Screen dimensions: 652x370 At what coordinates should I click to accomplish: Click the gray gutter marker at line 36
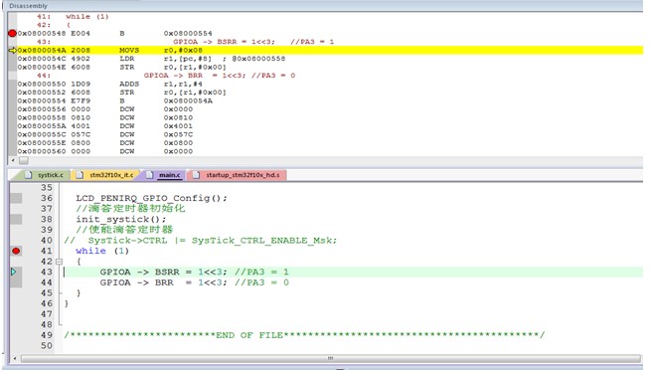[16, 198]
